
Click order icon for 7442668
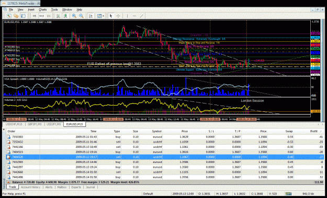(8, 172)
